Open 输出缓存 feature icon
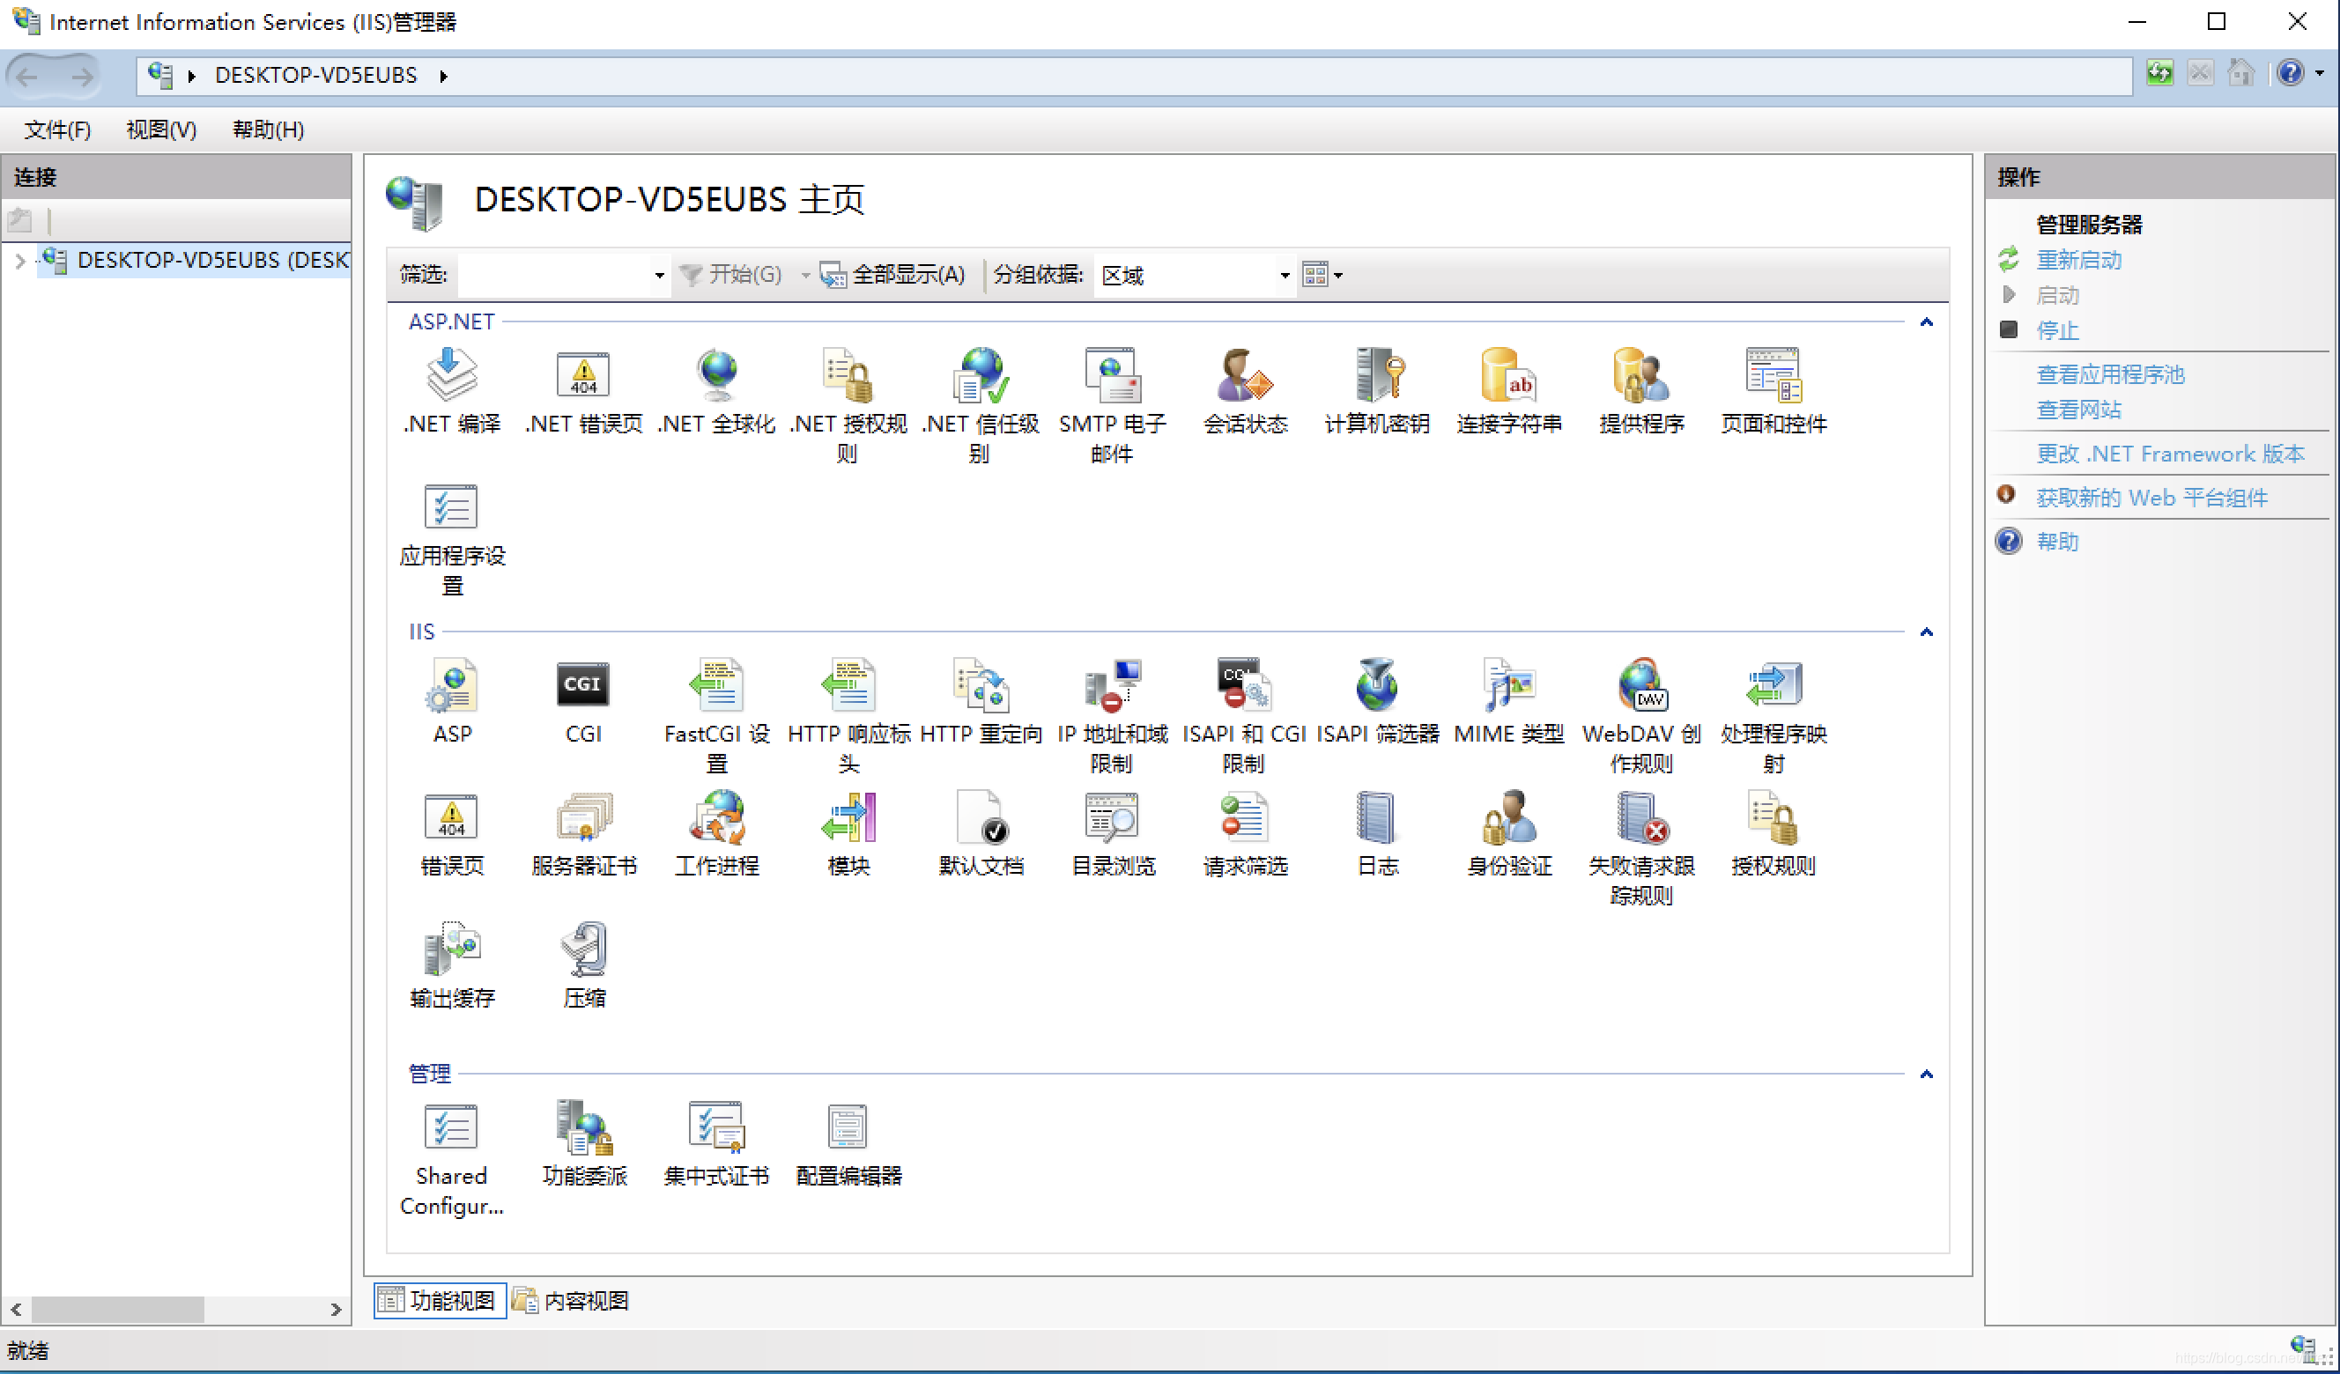This screenshot has height=1374, width=2340. tap(451, 949)
